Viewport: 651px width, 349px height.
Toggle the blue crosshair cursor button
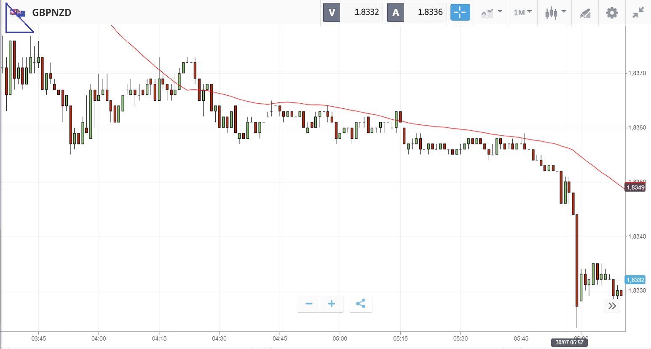(x=460, y=12)
